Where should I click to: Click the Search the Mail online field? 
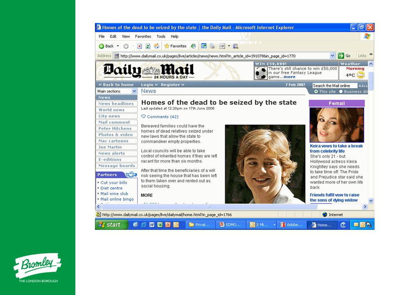(x=334, y=86)
